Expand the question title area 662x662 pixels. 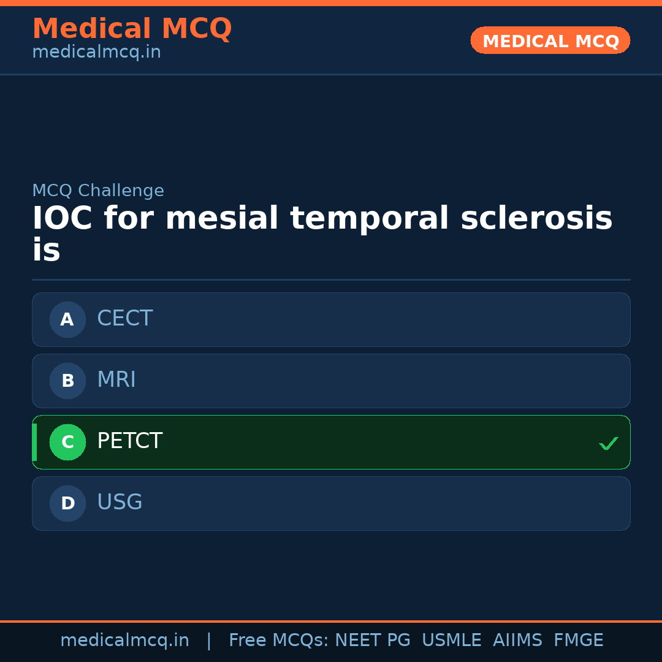[x=322, y=232]
